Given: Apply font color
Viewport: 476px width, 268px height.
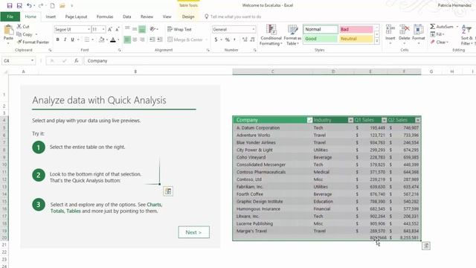Looking at the screenshot, I should point(113,39).
